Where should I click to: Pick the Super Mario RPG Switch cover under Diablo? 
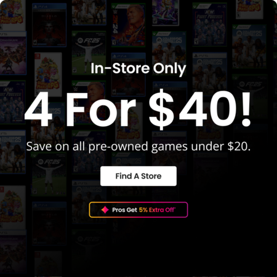click(49, 74)
